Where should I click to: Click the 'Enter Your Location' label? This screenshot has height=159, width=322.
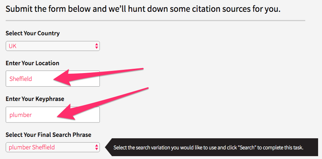pyautogui.click(x=33, y=63)
